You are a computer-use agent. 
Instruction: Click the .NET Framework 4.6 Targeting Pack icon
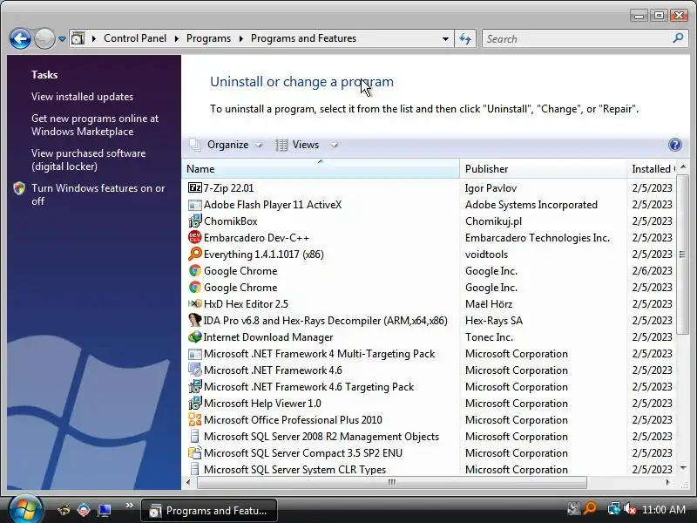tap(194, 386)
